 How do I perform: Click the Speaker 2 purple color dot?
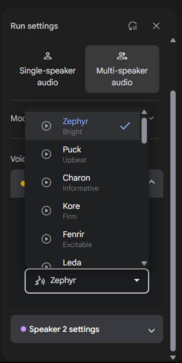[x=23, y=329]
